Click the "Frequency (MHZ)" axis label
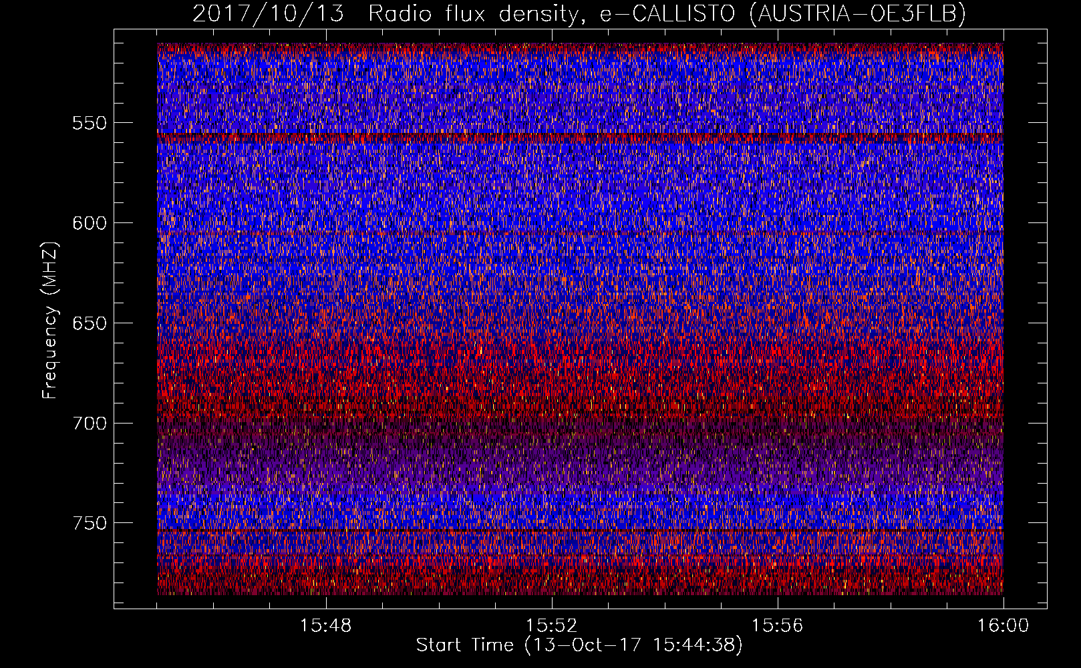The width and height of the screenshot is (1081, 668). click(50, 321)
